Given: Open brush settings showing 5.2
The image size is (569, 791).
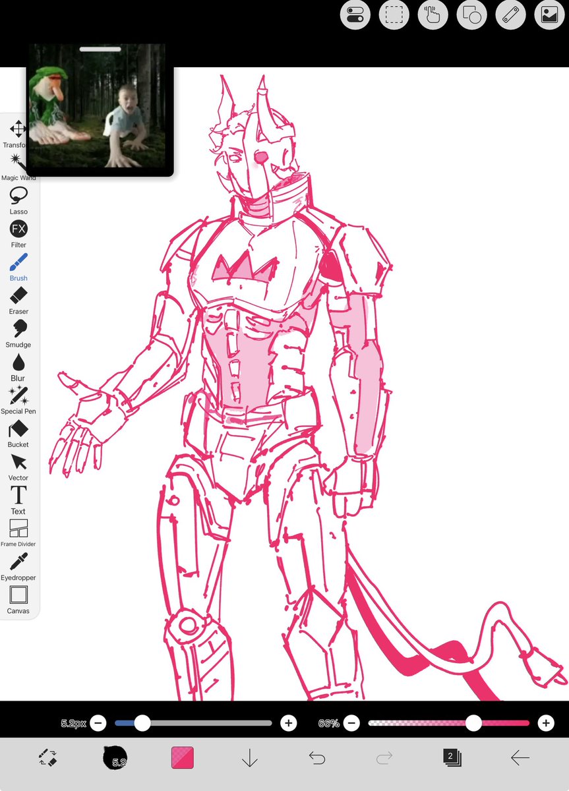Looking at the screenshot, I should pos(115,758).
